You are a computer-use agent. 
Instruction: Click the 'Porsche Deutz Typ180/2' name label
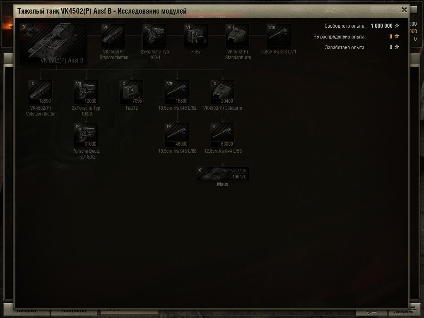[86, 154]
